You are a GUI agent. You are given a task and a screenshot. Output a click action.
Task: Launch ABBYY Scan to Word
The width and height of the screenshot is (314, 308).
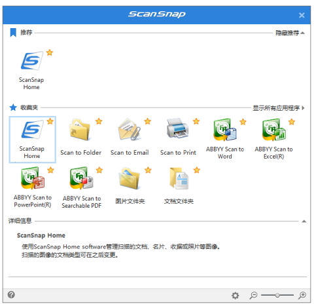pos(225,139)
